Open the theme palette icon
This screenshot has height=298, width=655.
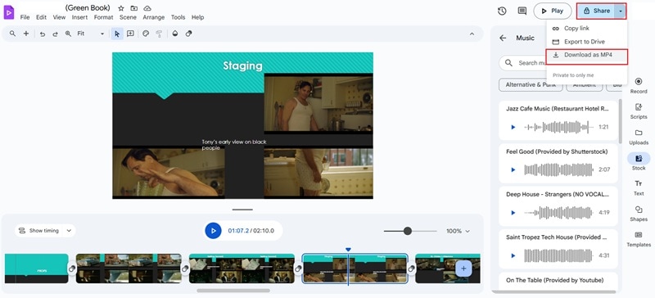(146, 34)
